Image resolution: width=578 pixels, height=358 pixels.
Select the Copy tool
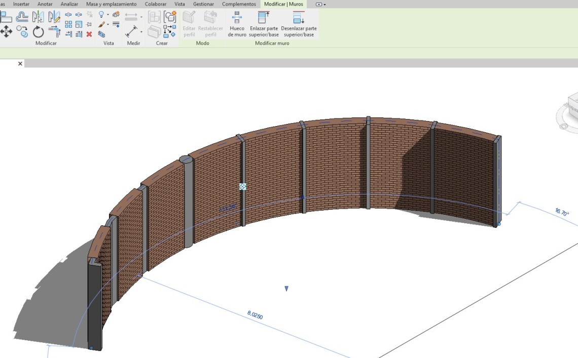[x=22, y=32]
